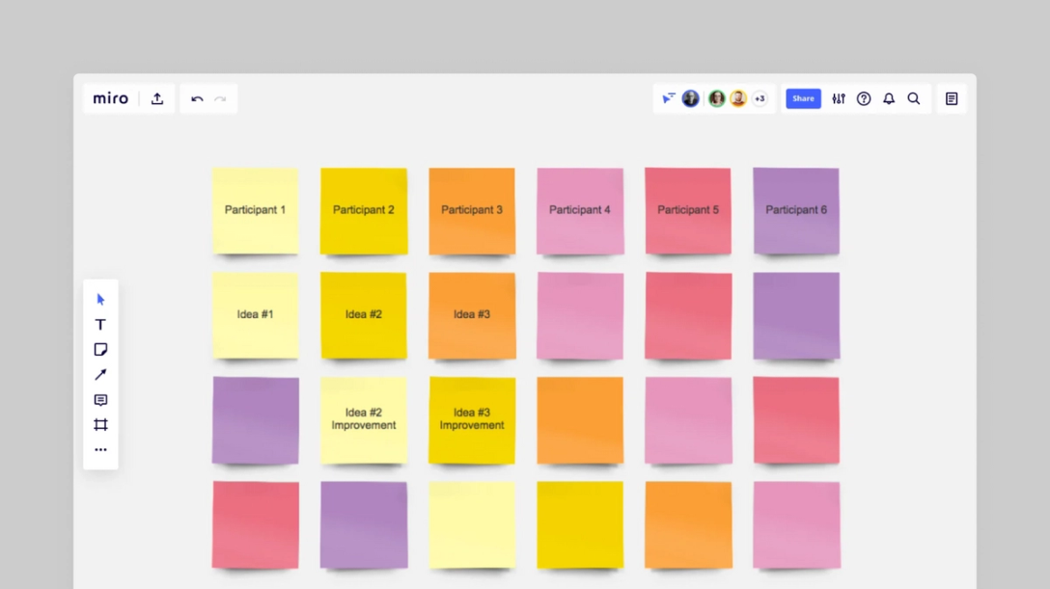The height and width of the screenshot is (589, 1050).
Task: Select the Text tool
Action: (x=100, y=324)
